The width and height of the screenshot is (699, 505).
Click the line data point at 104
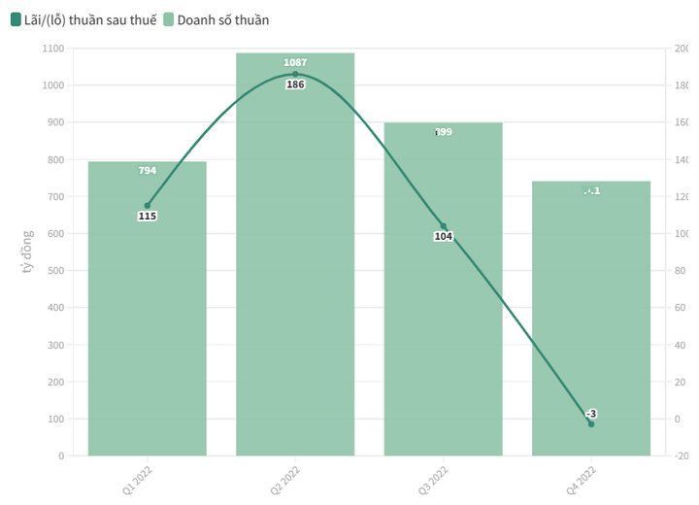[444, 226]
